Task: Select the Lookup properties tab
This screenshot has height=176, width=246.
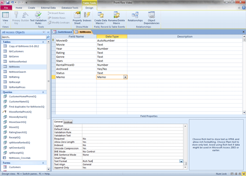Action: point(68,122)
